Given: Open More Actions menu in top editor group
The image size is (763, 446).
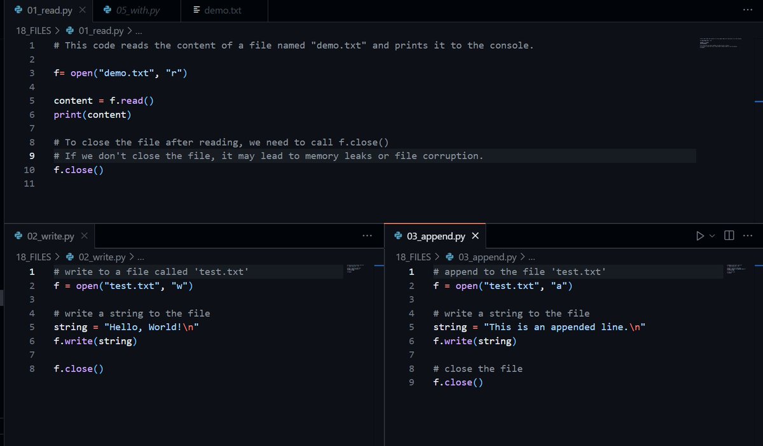Looking at the screenshot, I should tap(746, 10).
